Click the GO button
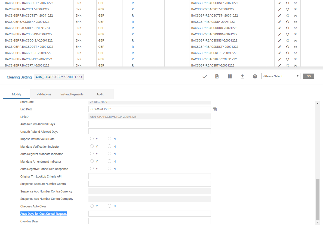 pyautogui.click(x=309, y=76)
